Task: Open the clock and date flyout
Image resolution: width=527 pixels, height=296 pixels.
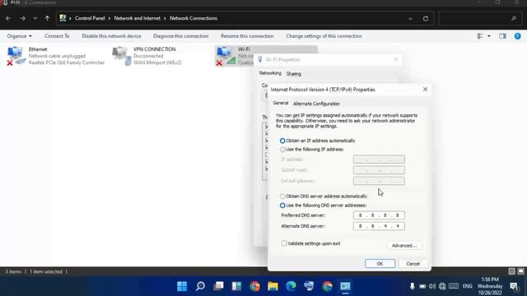Action: [490, 286]
